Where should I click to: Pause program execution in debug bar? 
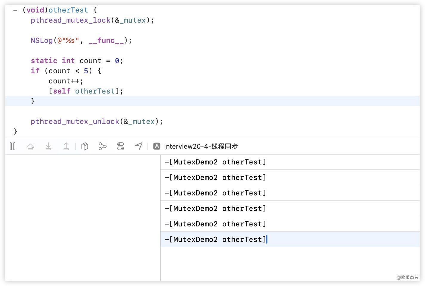pyautogui.click(x=13, y=146)
